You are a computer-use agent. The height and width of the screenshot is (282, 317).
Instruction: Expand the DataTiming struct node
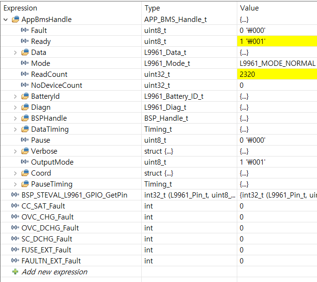(15, 129)
